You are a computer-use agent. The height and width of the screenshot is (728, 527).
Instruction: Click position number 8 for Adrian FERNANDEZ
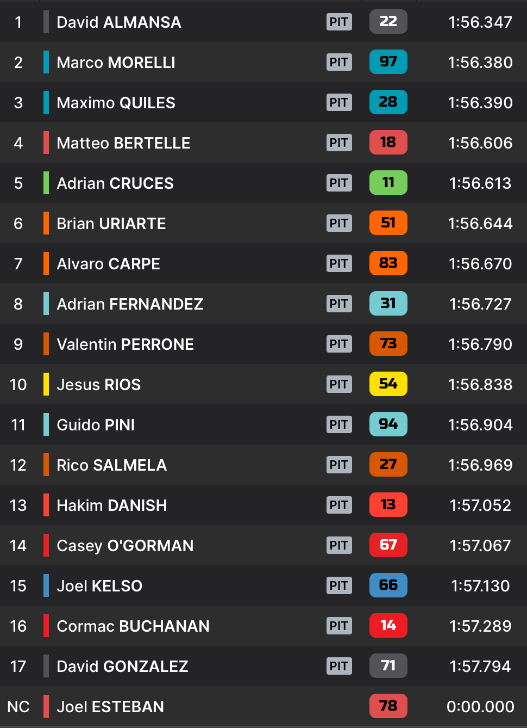coord(18,304)
